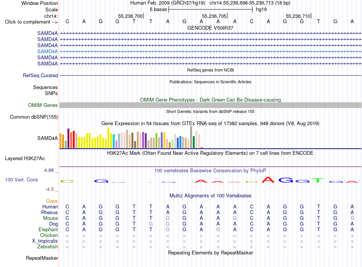Click the large red A in the PhyloP logo
Image resolution: width=362 pixels, height=267 pixels.
coord(268,180)
